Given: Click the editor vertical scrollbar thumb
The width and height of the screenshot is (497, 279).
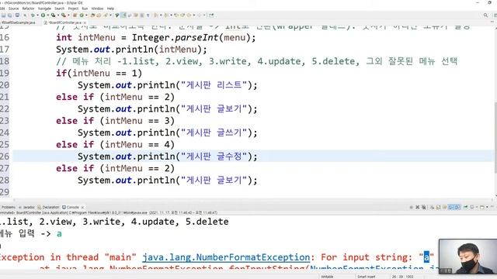Looking at the screenshot, I should (x=495, y=138).
